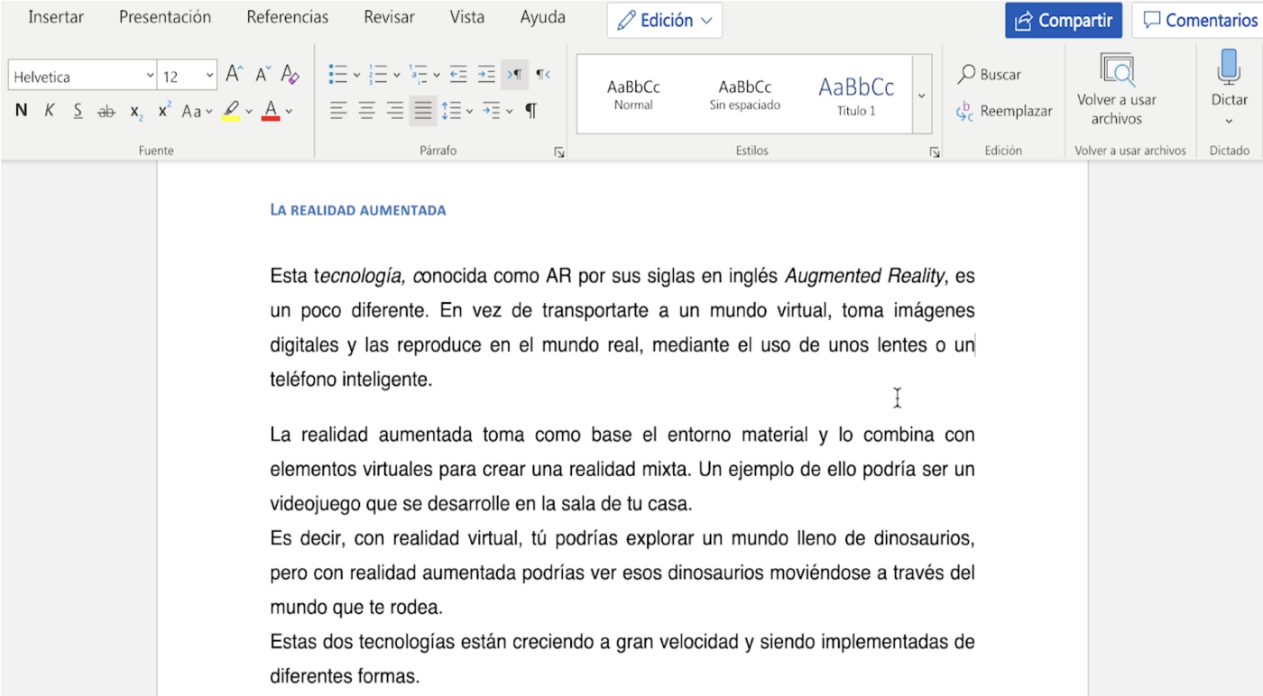Open Comentarios pane
The height and width of the screenshot is (696, 1263).
pyautogui.click(x=1198, y=20)
